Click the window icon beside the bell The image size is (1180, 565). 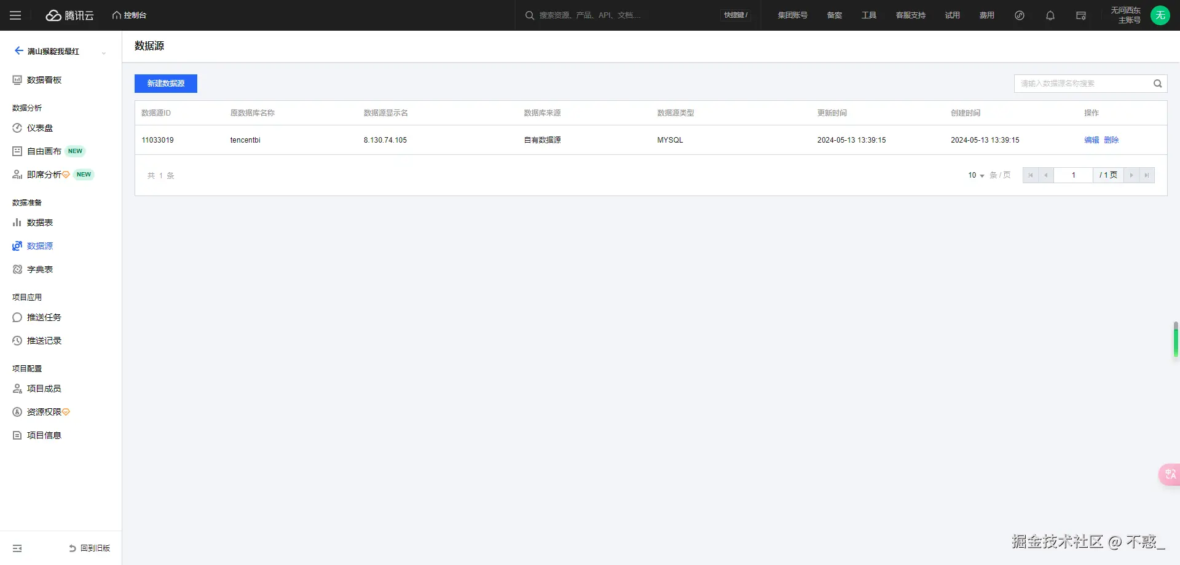pos(1081,15)
